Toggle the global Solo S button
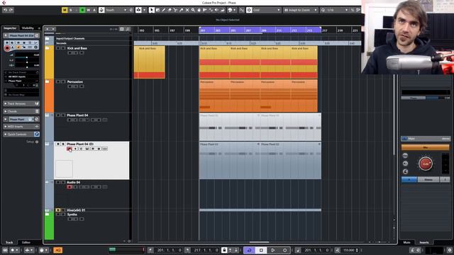 (71, 10)
